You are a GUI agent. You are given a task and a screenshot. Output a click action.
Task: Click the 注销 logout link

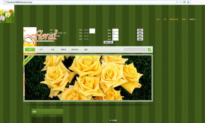pos(165,19)
